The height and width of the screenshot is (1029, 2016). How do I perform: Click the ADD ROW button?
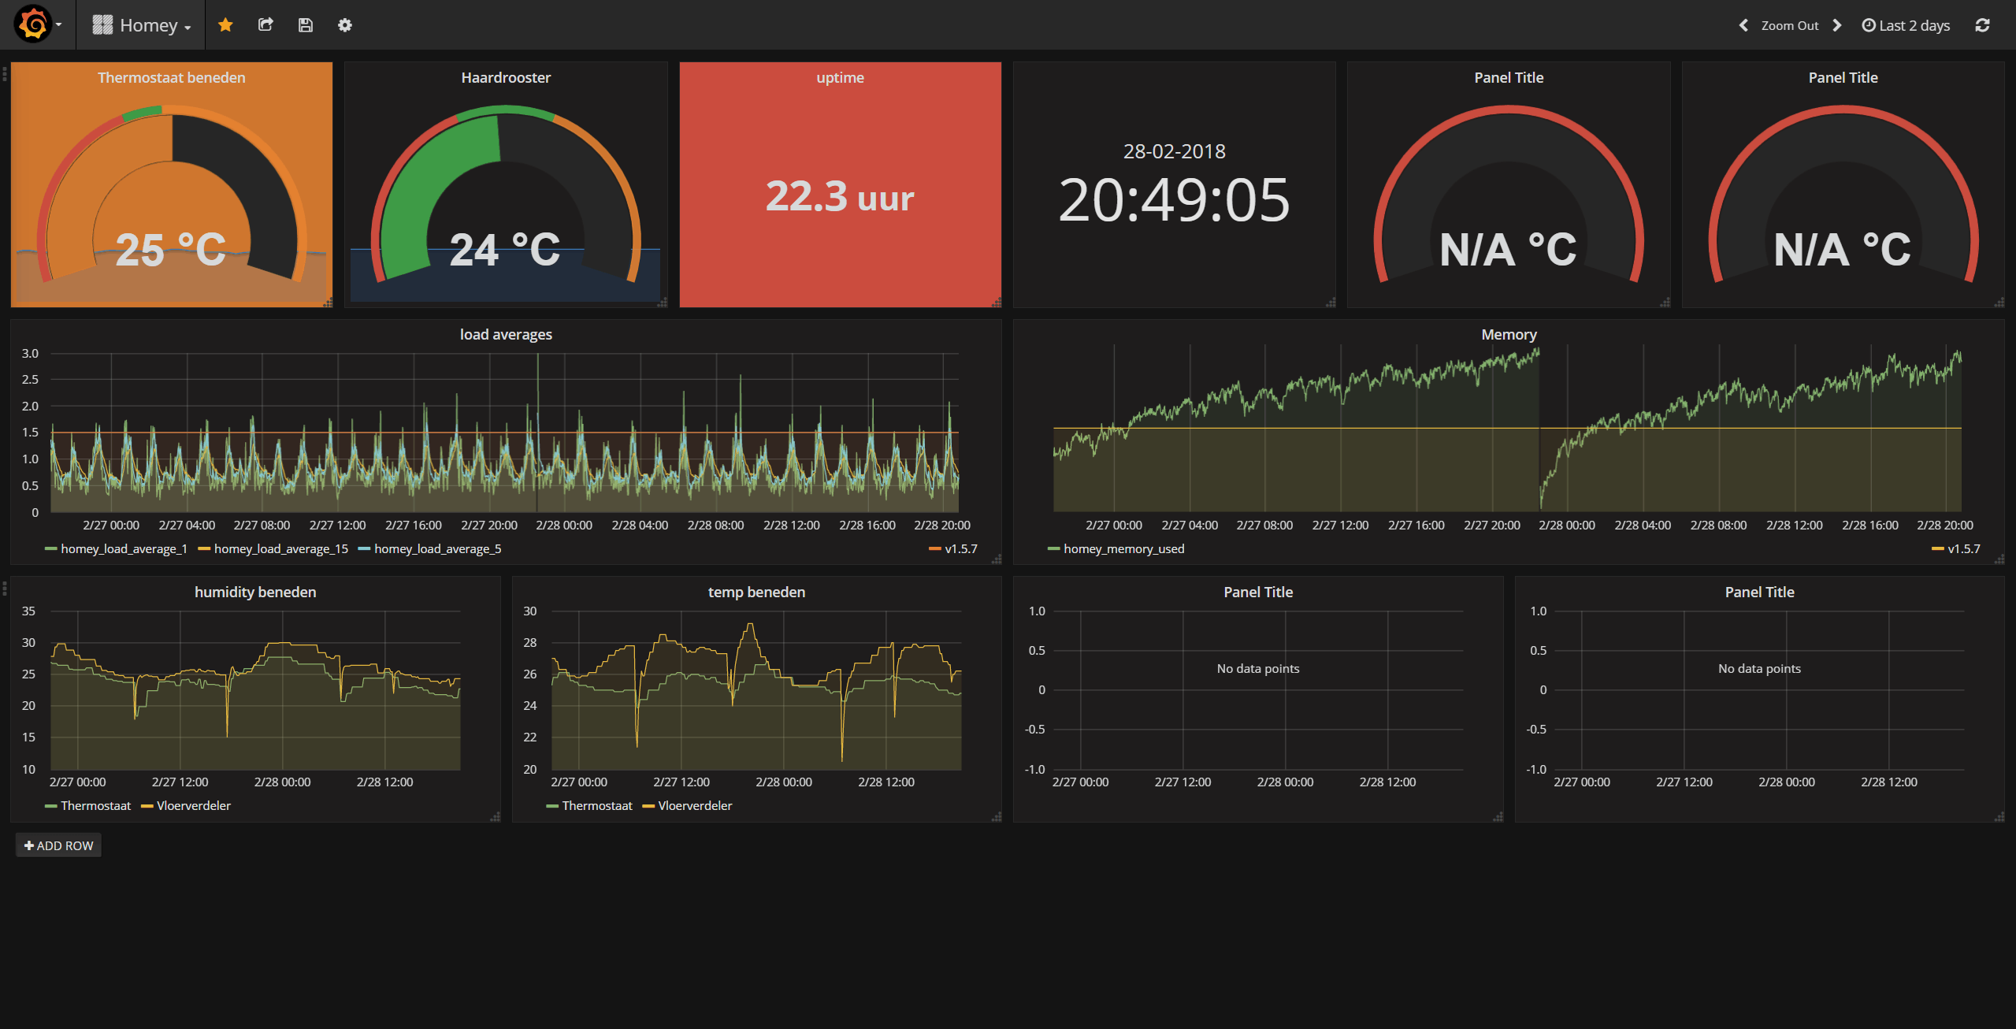coord(58,845)
